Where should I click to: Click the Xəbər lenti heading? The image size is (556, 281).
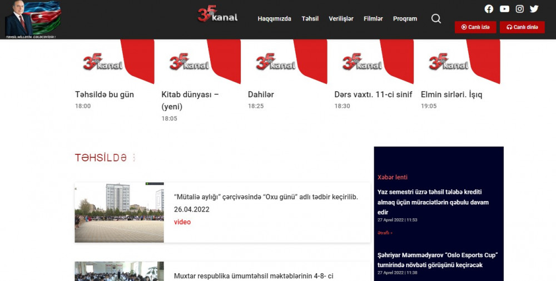click(393, 177)
